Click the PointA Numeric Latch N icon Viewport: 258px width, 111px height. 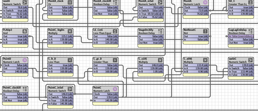(x=205, y=2)
